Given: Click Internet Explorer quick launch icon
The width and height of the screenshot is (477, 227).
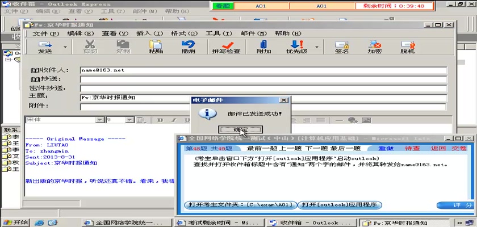Looking at the screenshot, I should [x=39, y=222].
